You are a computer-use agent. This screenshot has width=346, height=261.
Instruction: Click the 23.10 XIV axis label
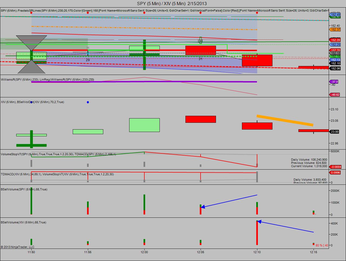pos(335,109)
